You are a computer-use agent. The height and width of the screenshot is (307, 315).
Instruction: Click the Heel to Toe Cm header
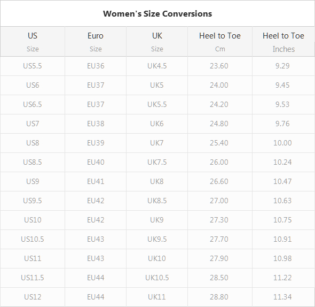(220, 42)
